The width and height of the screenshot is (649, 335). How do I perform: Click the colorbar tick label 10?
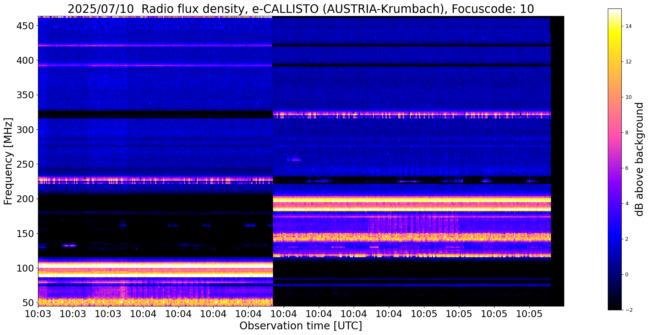(x=629, y=97)
